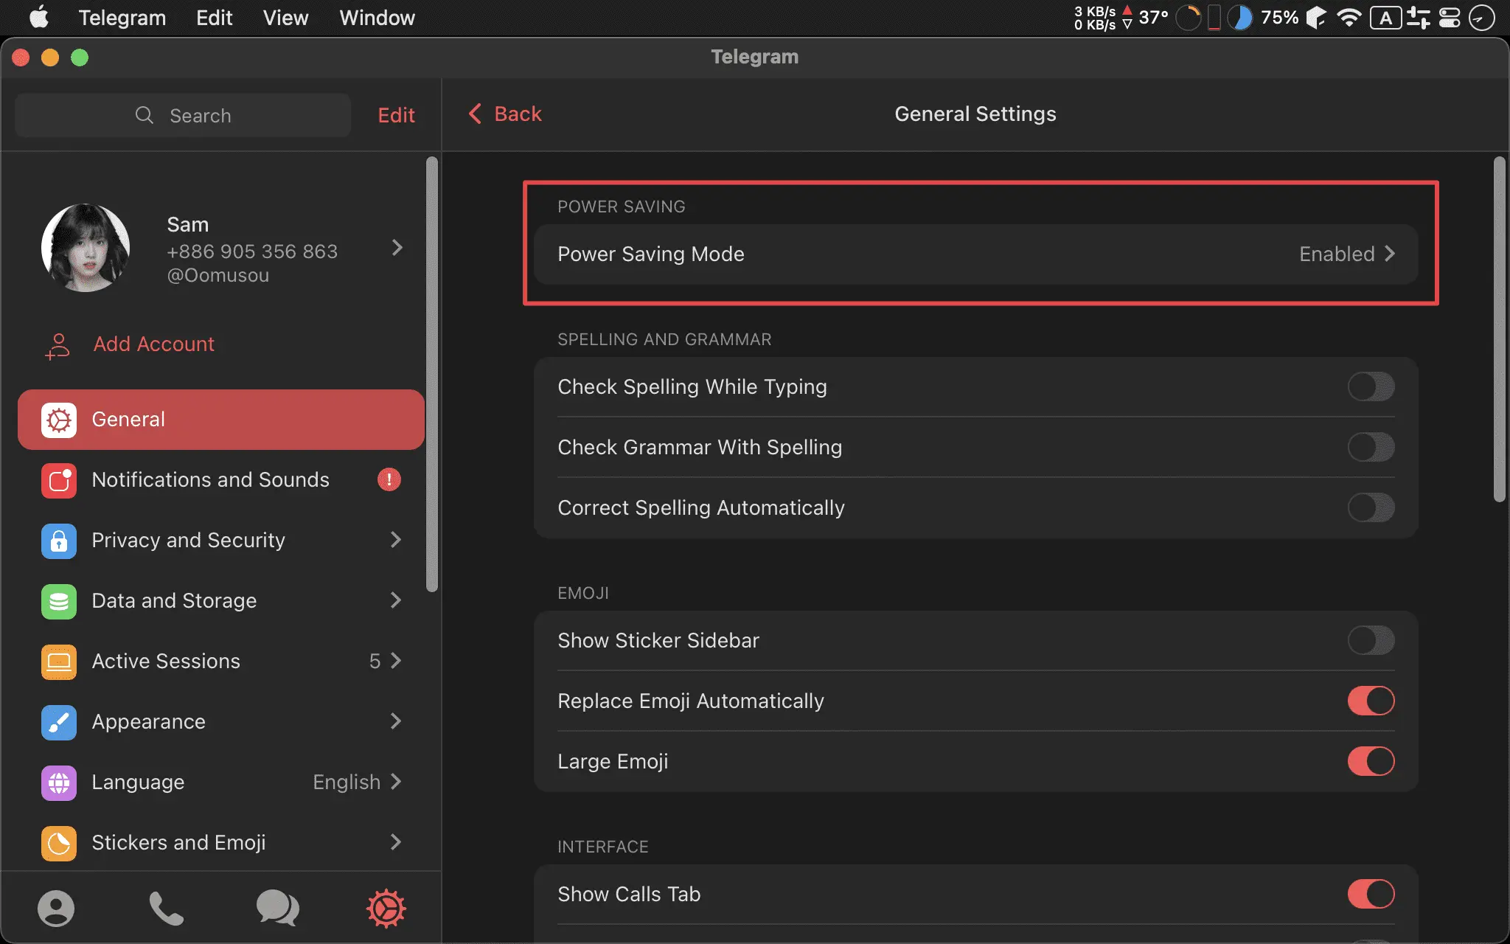Click the Enabled status text
This screenshot has height=944, width=1510.
[1337, 254]
